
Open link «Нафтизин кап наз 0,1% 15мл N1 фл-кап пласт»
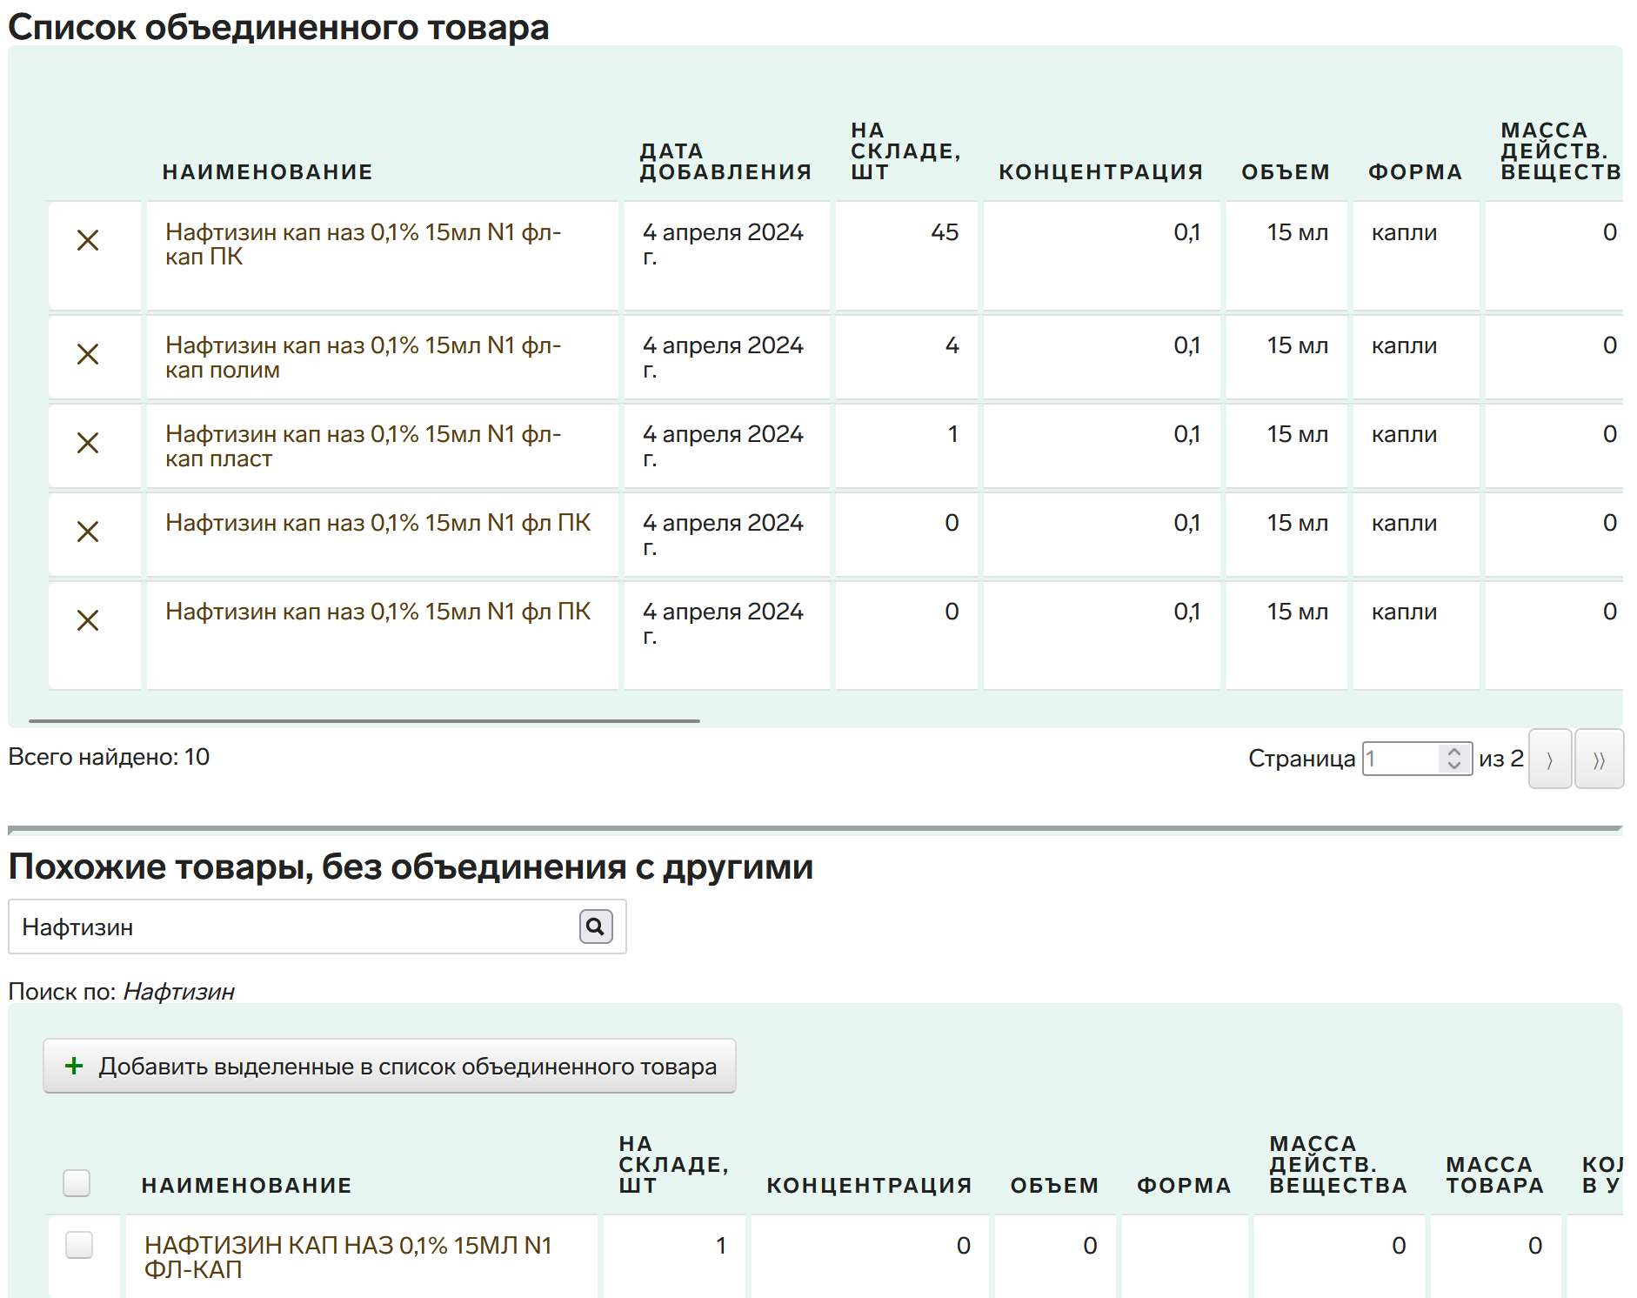click(x=364, y=446)
